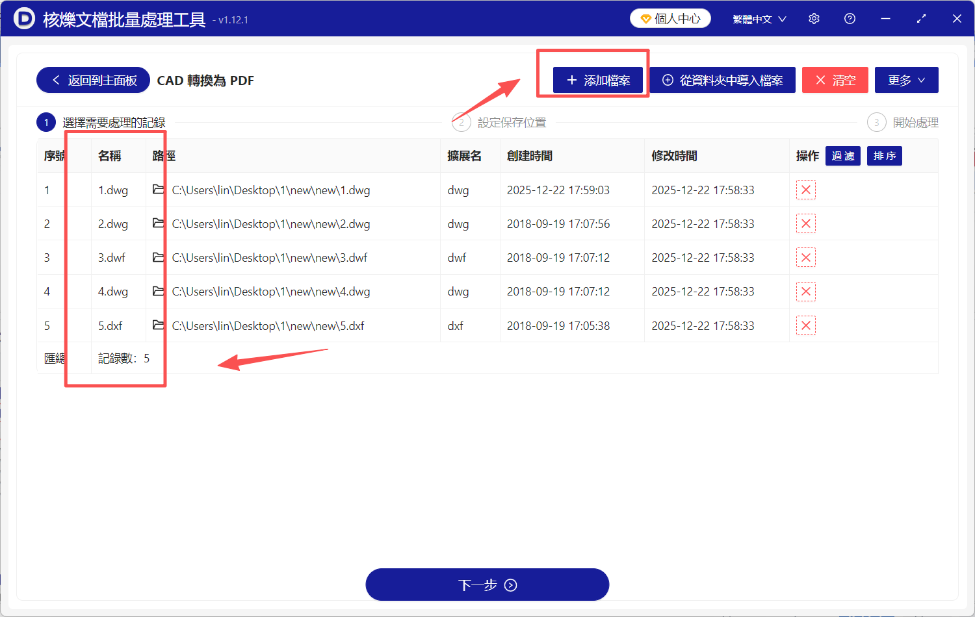This screenshot has width=975, height=617.
Task: Click the help question mark icon
Action: [850, 18]
